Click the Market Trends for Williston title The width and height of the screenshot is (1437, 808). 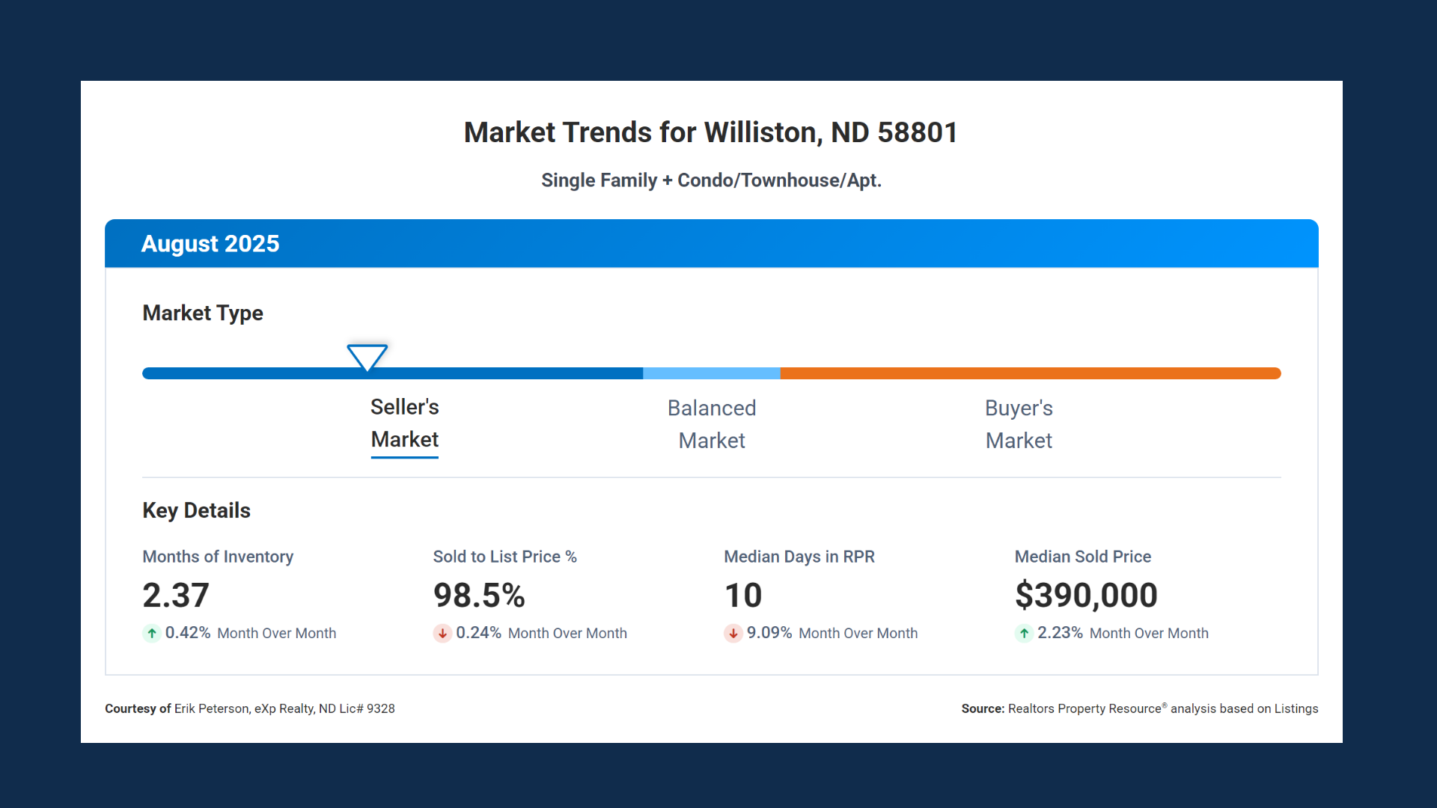tap(711, 132)
